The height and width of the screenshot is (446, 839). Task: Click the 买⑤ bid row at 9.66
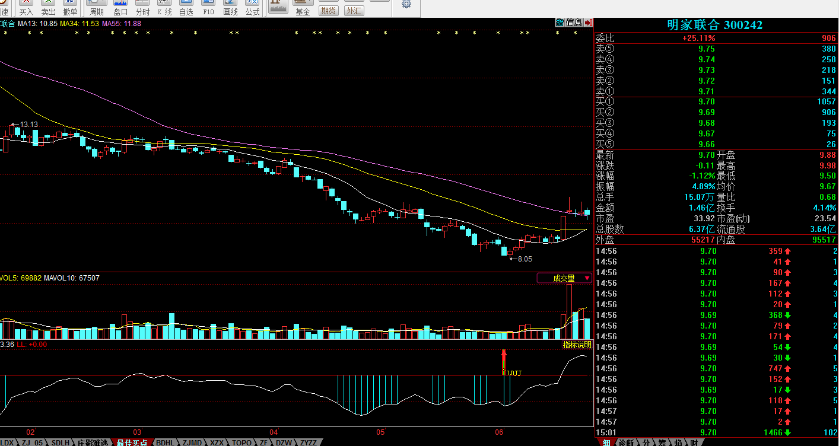pyautogui.click(x=716, y=144)
